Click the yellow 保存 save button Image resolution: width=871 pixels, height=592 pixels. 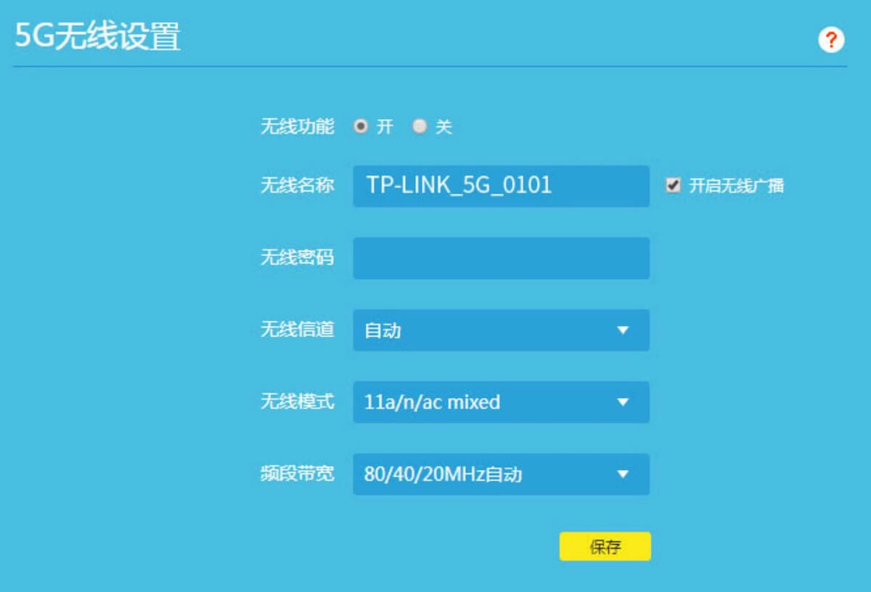coord(607,546)
